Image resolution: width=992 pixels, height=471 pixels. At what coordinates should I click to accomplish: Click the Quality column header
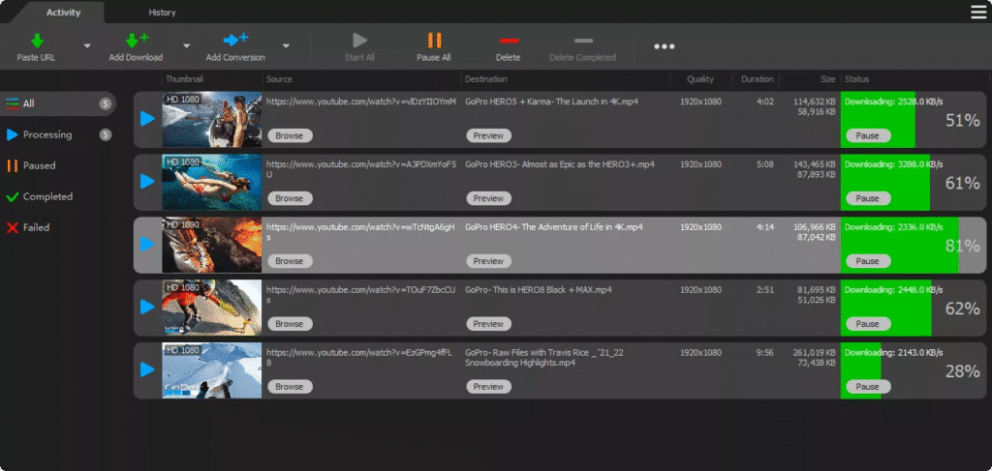[x=700, y=79]
